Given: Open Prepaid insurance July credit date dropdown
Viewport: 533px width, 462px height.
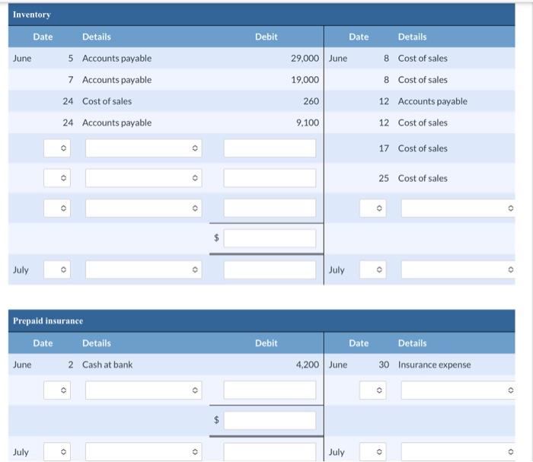Looking at the screenshot, I should click(373, 452).
